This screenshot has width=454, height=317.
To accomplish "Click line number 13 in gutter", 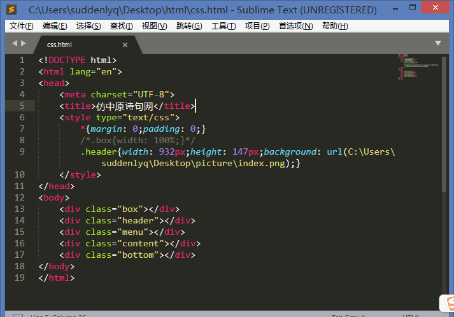I will [19, 209].
